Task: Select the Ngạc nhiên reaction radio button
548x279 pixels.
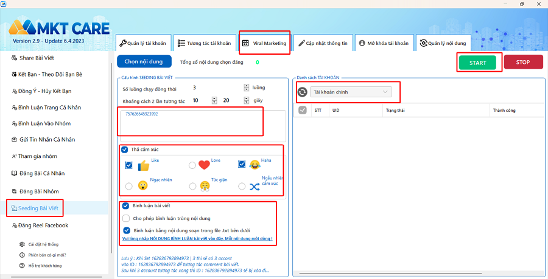Action: pyautogui.click(x=128, y=186)
